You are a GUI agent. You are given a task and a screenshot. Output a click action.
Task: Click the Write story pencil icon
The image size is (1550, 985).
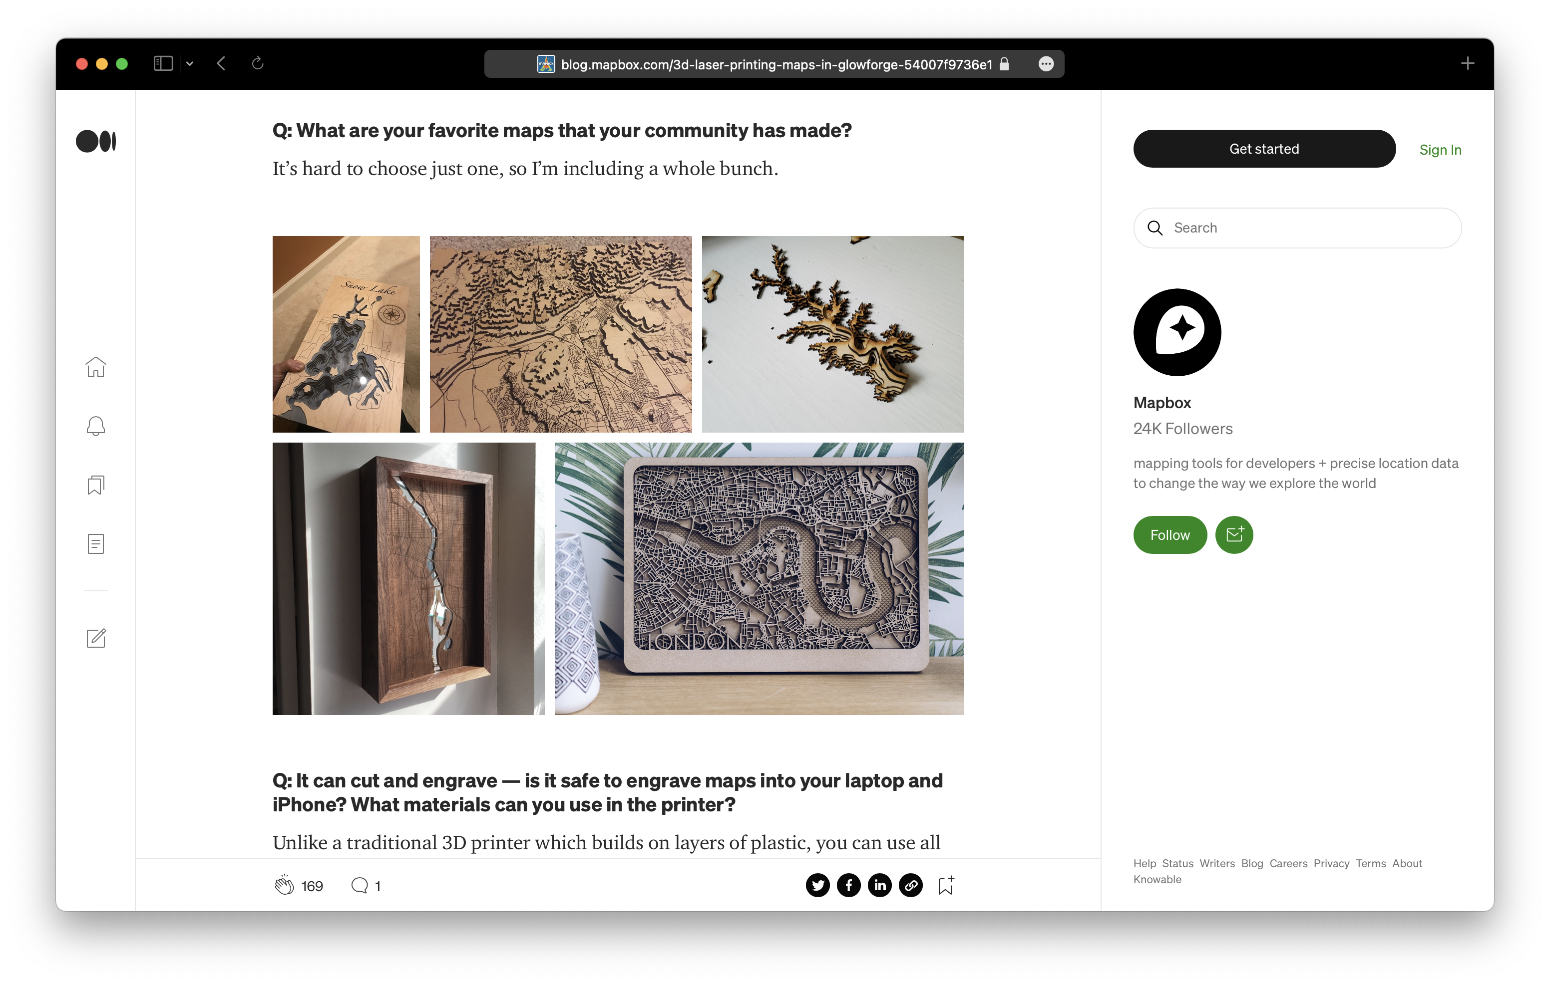pos(96,638)
